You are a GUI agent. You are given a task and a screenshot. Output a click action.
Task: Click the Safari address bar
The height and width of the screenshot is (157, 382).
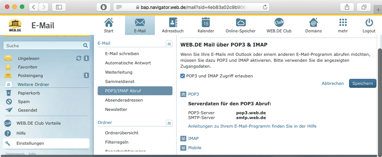point(192,7)
